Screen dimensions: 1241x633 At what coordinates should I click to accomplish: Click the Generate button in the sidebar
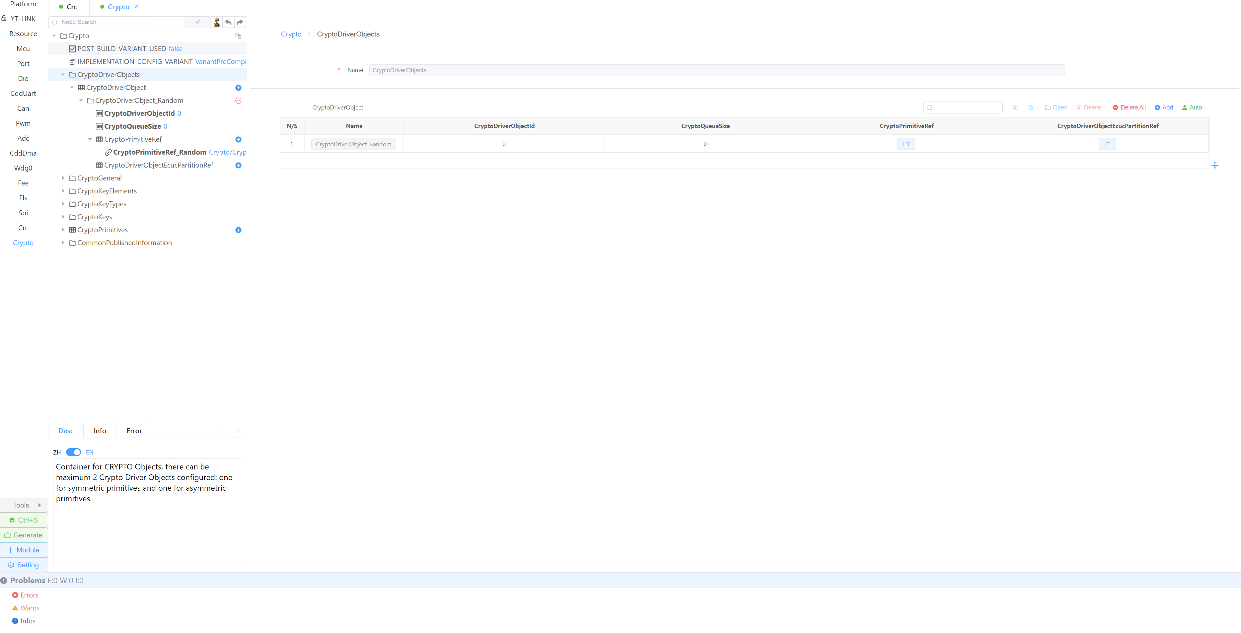tap(24, 535)
